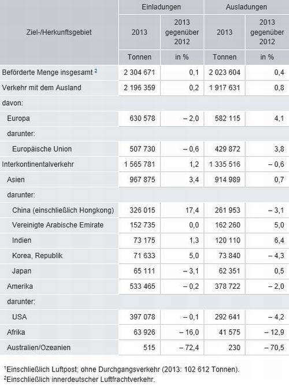Select the Europäische Union row label
This screenshot has height=386, width=289.
(42, 149)
